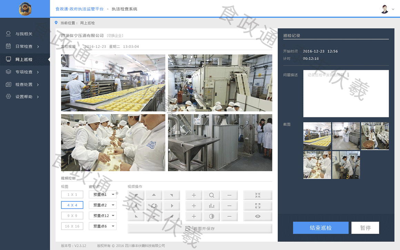Open the 预置点12 dropdown

pos(102,216)
